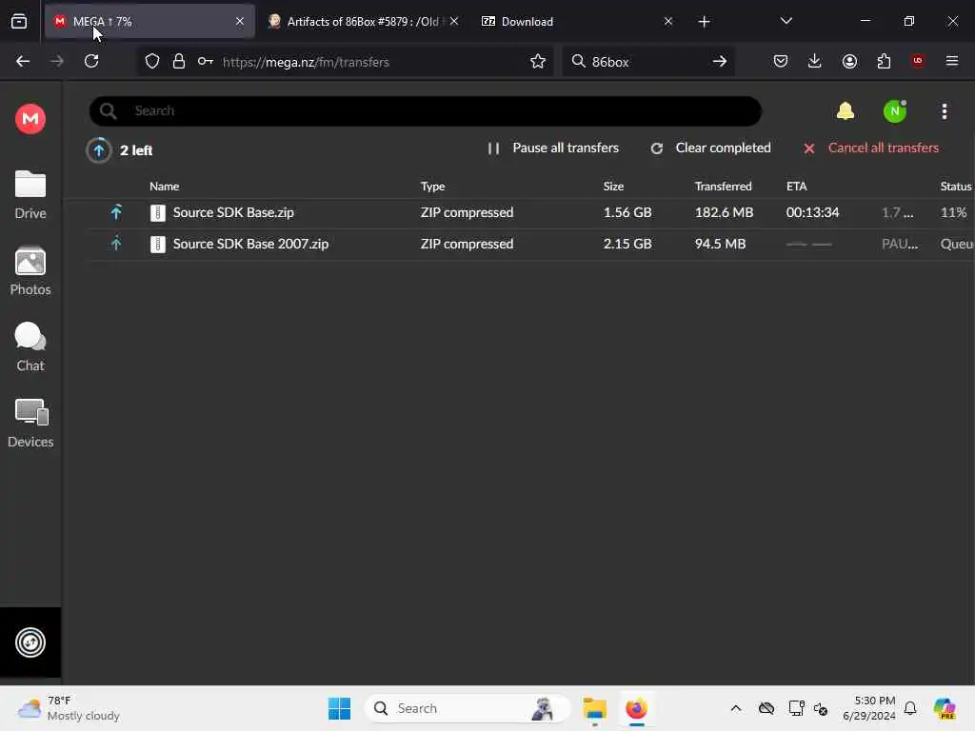Open File Explorer from taskbar

(x=594, y=708)
